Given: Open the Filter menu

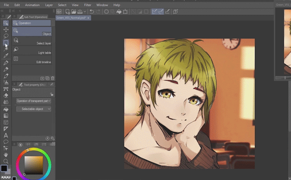Looking at the screenshot, I should 87,5.
